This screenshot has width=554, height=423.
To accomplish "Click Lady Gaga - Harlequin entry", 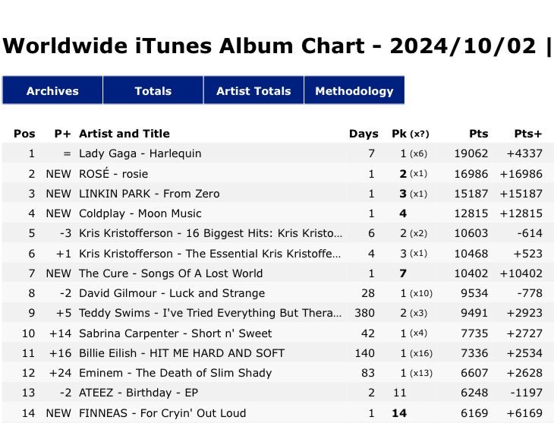I will 140,153.
